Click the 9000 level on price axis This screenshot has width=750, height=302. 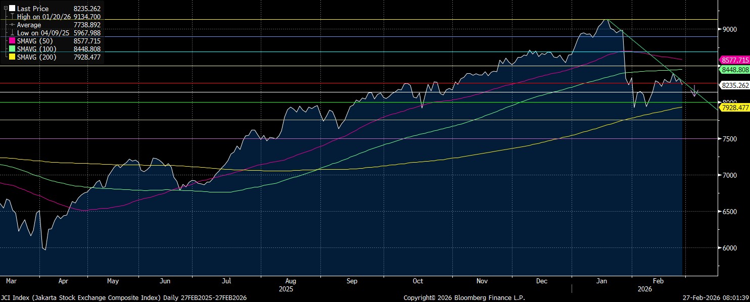[729, 29]
